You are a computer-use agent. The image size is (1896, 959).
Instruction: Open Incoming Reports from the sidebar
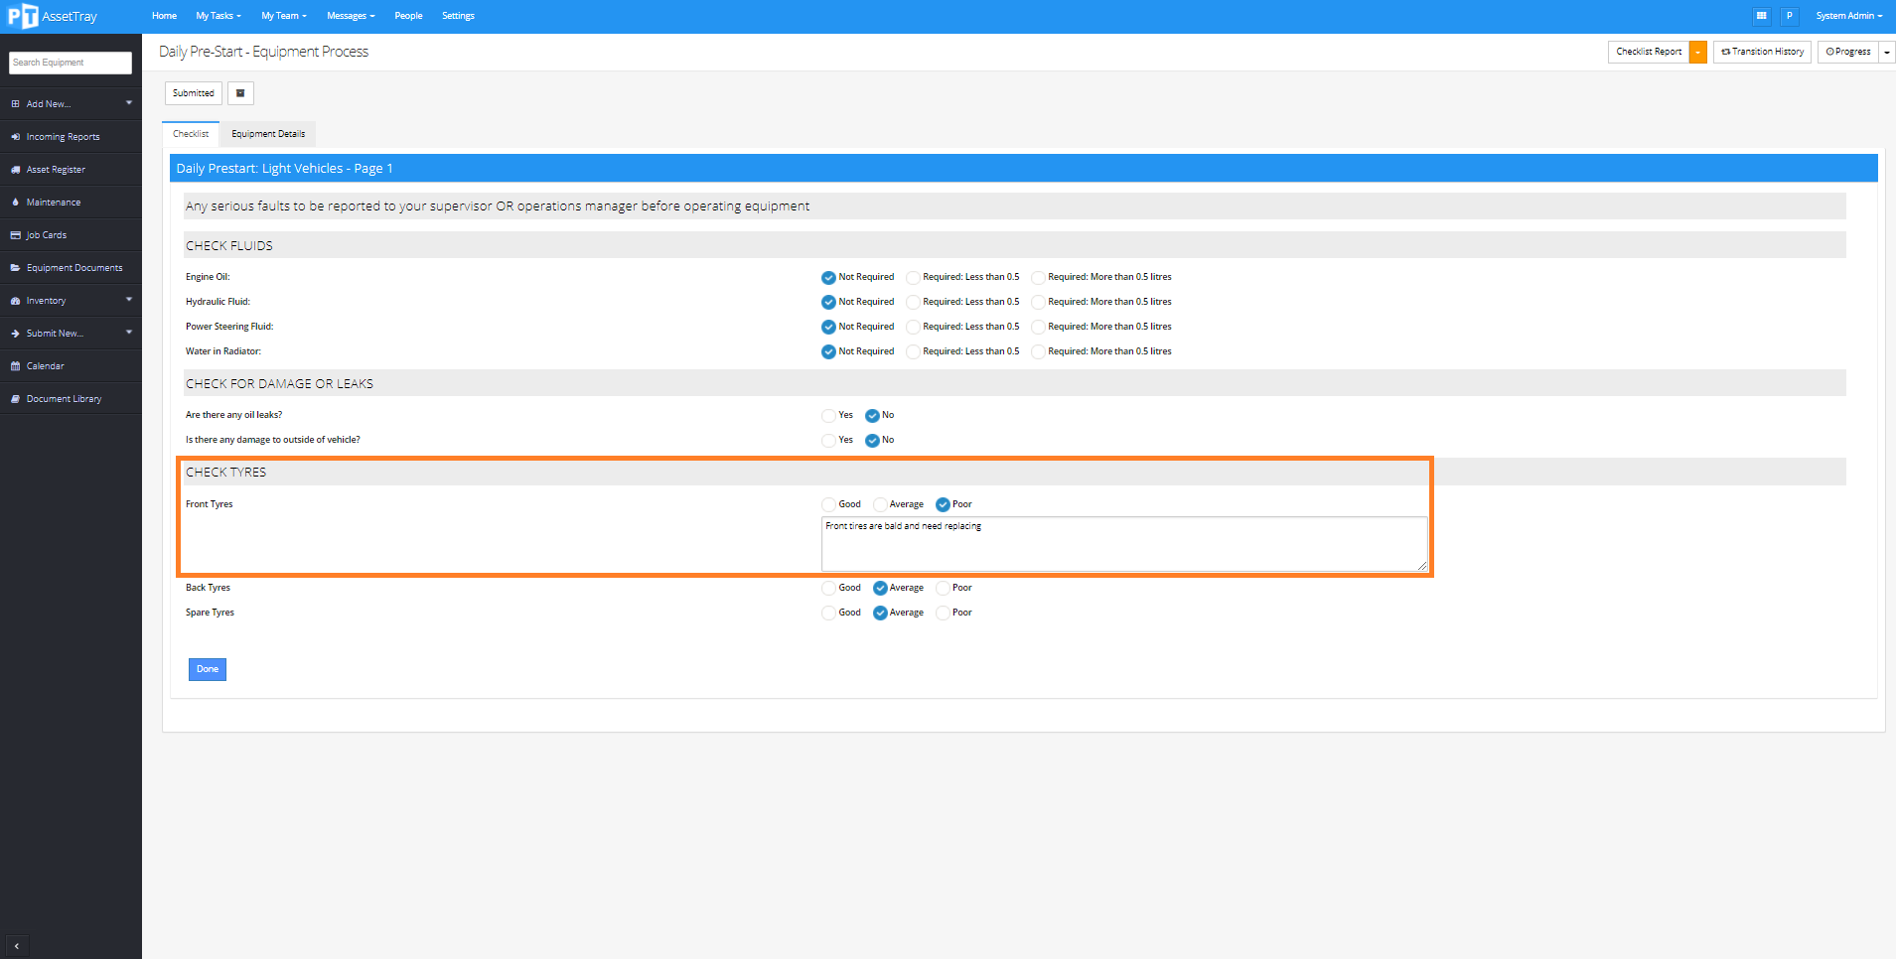[x=63, y=136]
